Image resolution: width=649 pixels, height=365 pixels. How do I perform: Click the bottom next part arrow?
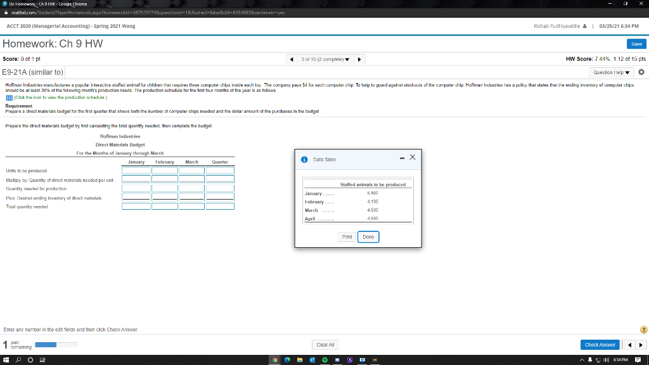pos(641,345)
